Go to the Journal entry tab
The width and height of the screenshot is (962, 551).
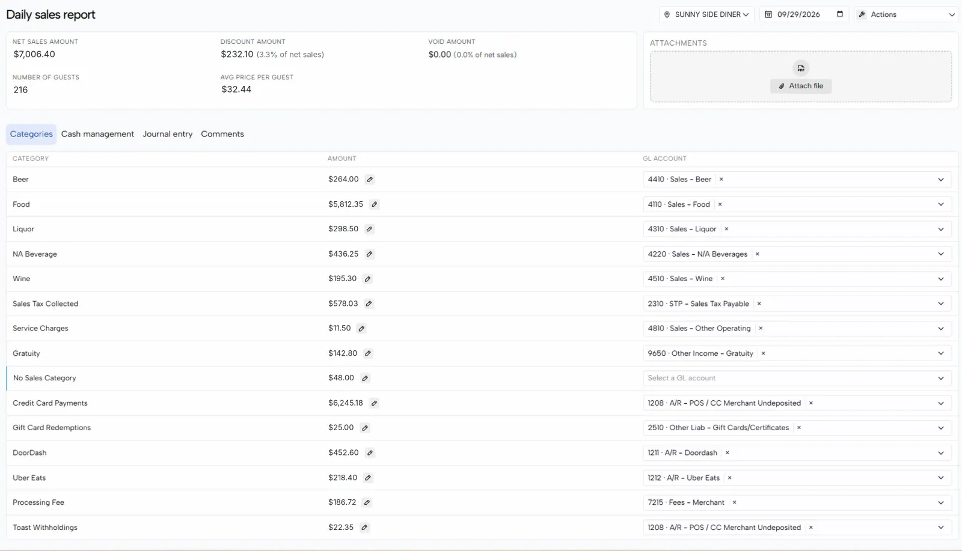[x=168, y=134]
